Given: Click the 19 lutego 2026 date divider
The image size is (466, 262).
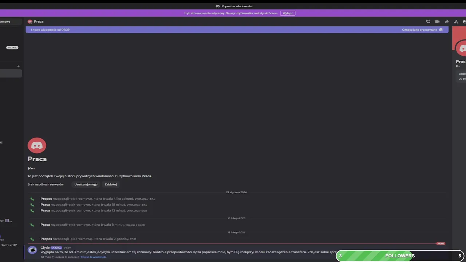Looking at the screenshot, I should (x=236, y=232).
